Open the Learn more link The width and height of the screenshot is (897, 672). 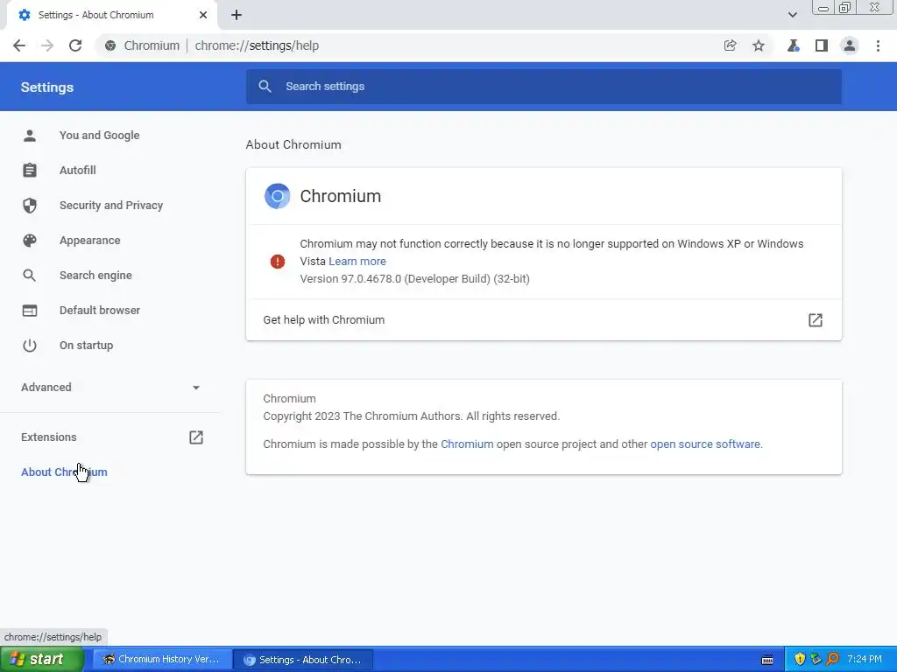click(x=357, y=261)
